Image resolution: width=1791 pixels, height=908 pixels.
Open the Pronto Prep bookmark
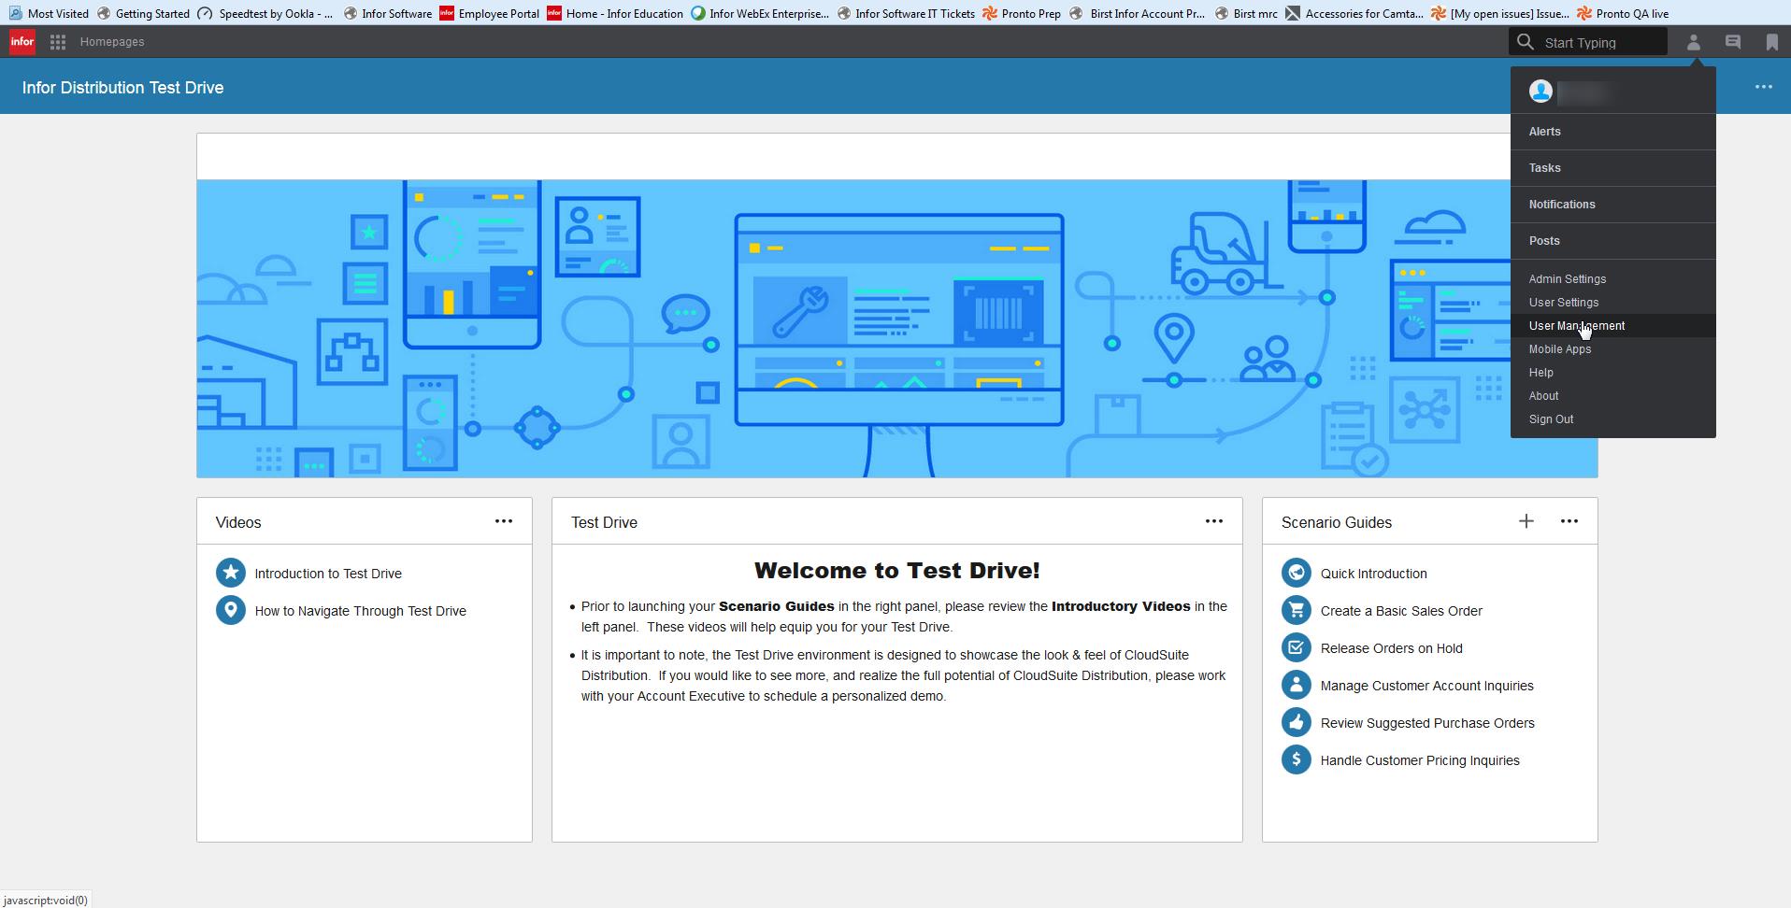point(1021,13)
